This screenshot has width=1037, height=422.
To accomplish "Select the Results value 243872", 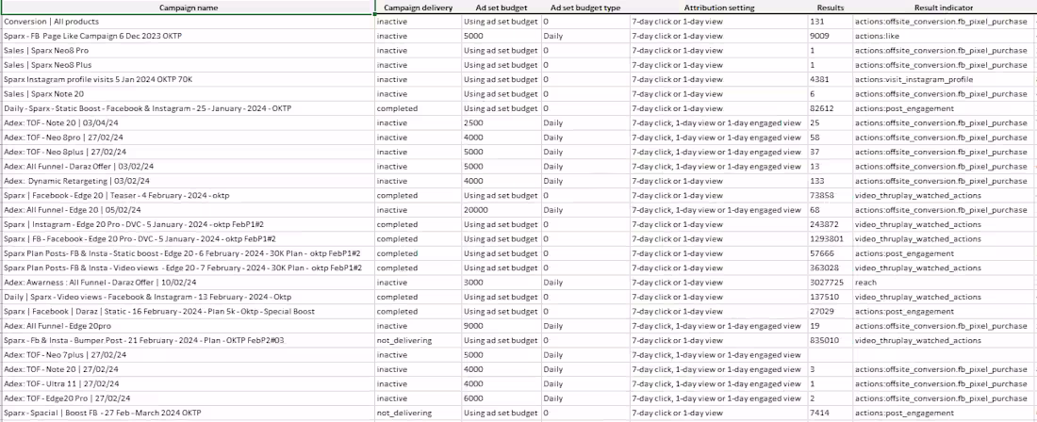I will (x=830, y=224).
